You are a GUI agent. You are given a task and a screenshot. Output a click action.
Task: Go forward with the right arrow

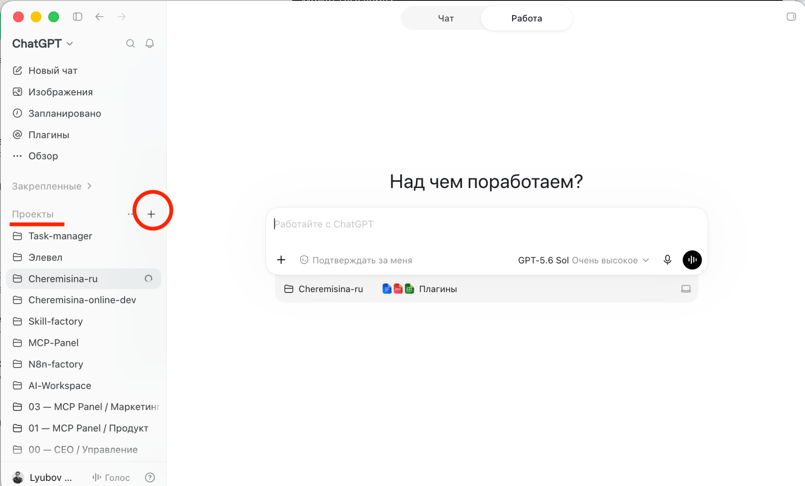[x=121, y=17]
